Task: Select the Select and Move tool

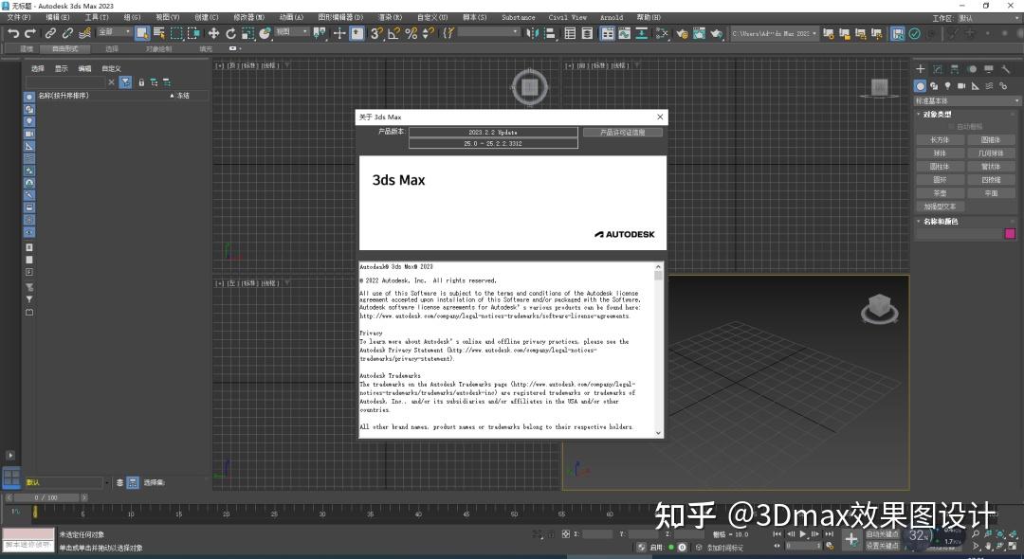Action: click(213, 33)
